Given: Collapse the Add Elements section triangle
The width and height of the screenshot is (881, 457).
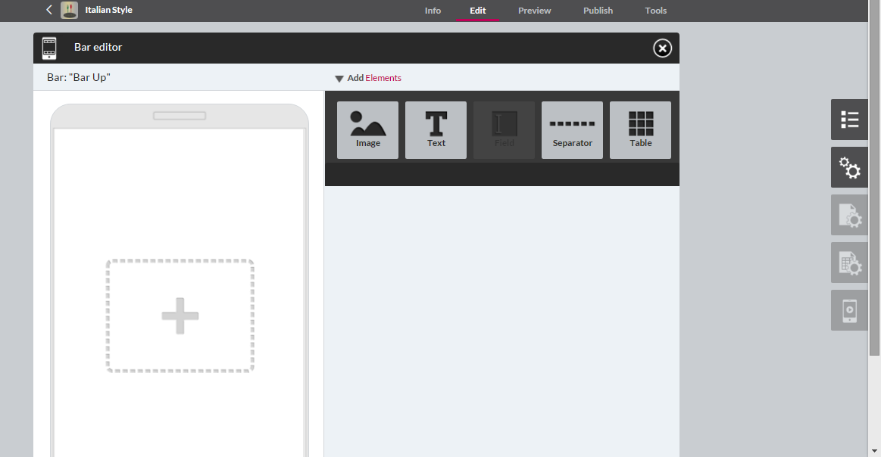Looking at the screenshot, I should 339,79.
